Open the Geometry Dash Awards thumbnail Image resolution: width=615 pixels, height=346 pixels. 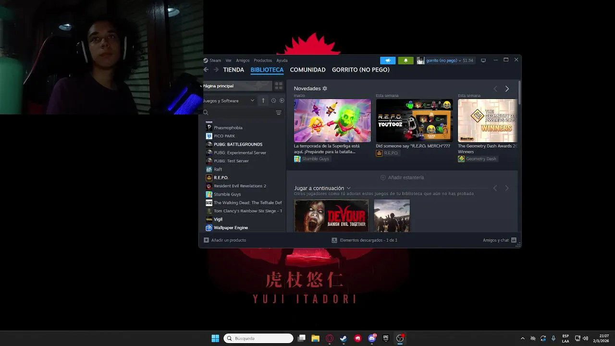tap(488, 121)
